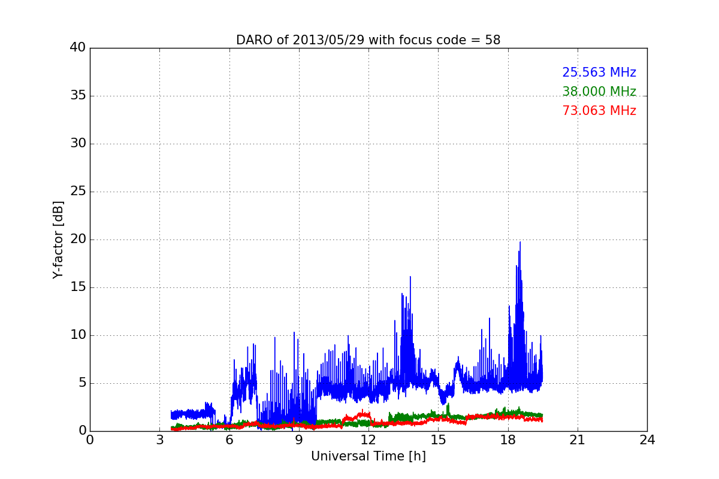Screen dimensions: 719x479
Task: Click the y-axis tick label '35'
Action: pos(78,96)
